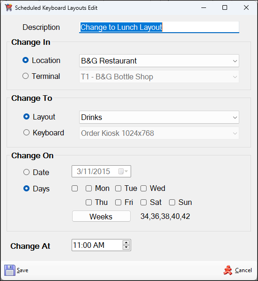The width and height of the screenshot is (258, 281).
Task: Click the Save floppy disk icon
Action: 10,270
